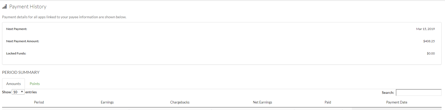Sort table by Period column header
Viewport: 445px width, 110px height.
[x=39, y=102]
